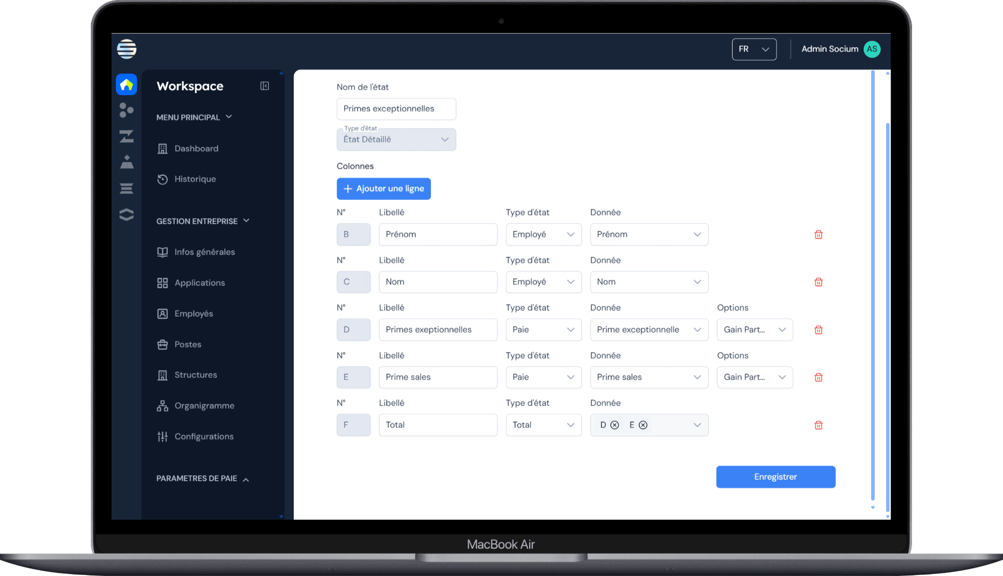Open the FR language dropdown
Viewport: 1003px width, 576px height.
[754, 49]
